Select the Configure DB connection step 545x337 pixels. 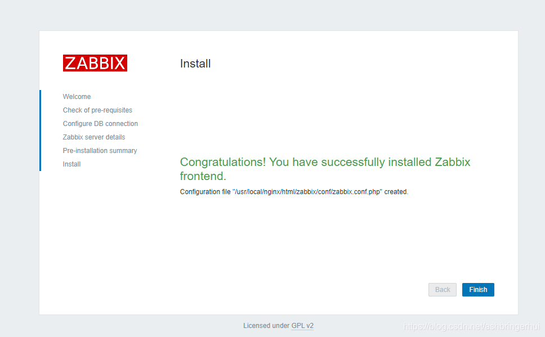[x=100, y=124]
